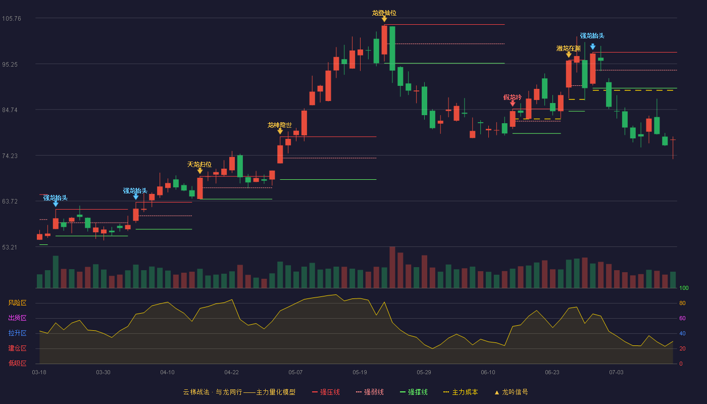Screen dimensions: 707x404
Task: Toggle the 强弱线 dotted legend item
Action: coord(370,392)
